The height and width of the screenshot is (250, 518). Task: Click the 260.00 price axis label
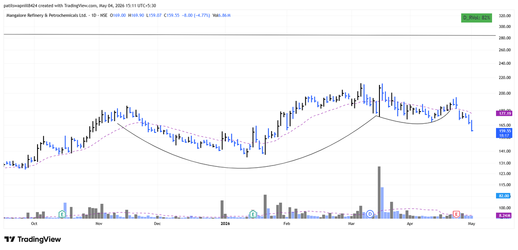coord(505,50)
